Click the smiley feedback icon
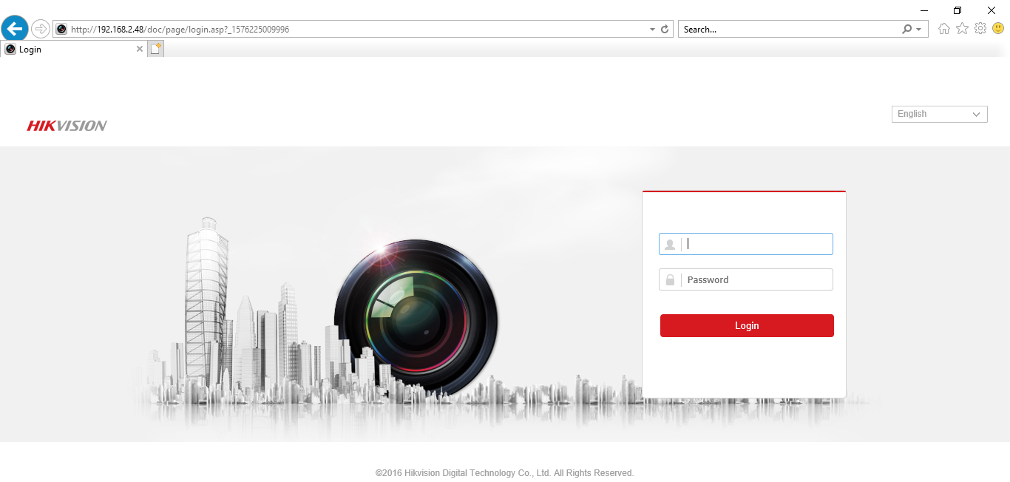This screenshot has height=482, width=1010. click(x=998, y=29)
